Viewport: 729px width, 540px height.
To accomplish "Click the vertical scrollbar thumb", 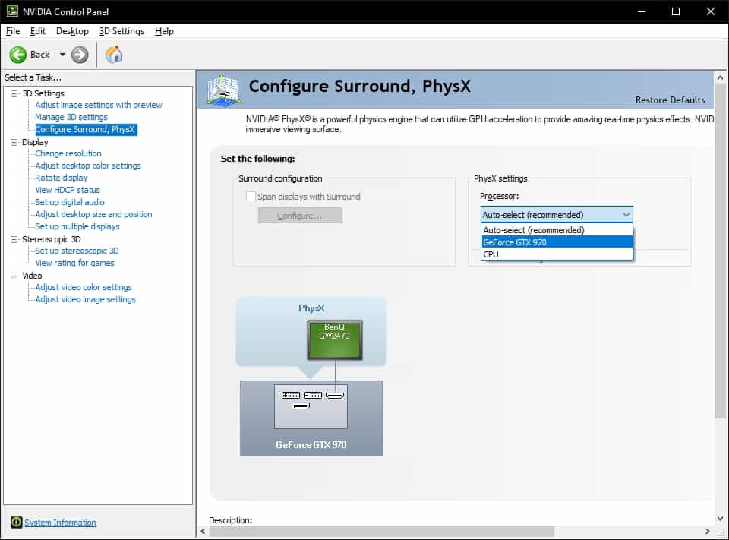I will tap(720, 251).
